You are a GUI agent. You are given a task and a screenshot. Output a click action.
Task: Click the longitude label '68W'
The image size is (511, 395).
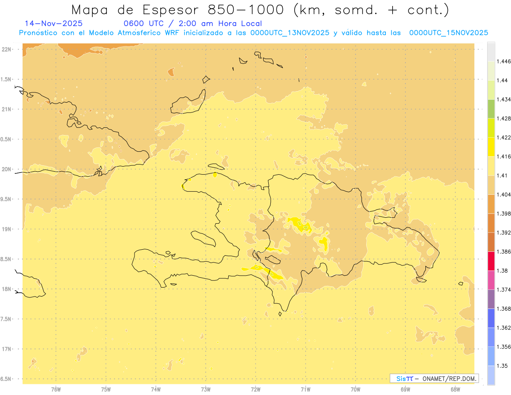tap(455, 389)
